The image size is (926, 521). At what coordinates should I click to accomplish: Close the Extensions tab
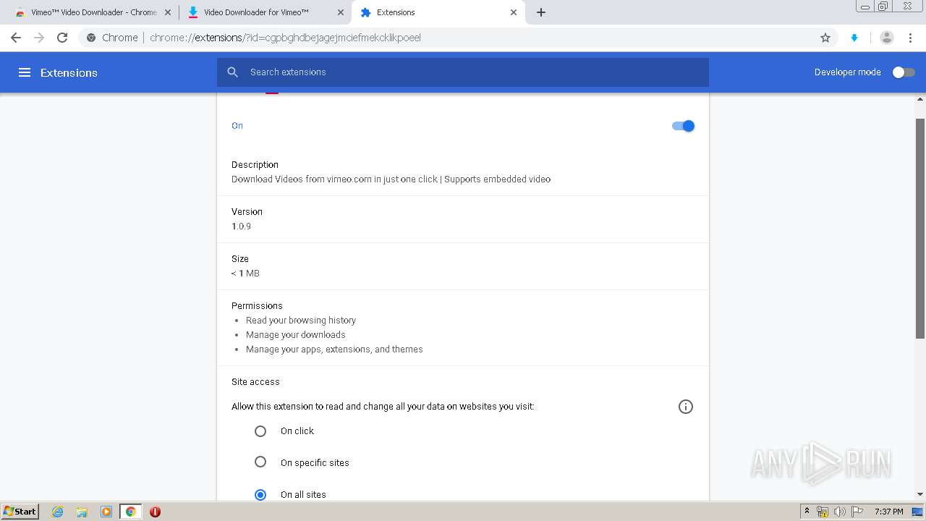[x=514, y=12]
